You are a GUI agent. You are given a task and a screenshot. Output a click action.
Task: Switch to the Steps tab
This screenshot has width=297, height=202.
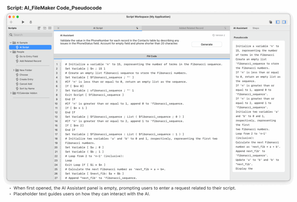[x=256, y=28]
